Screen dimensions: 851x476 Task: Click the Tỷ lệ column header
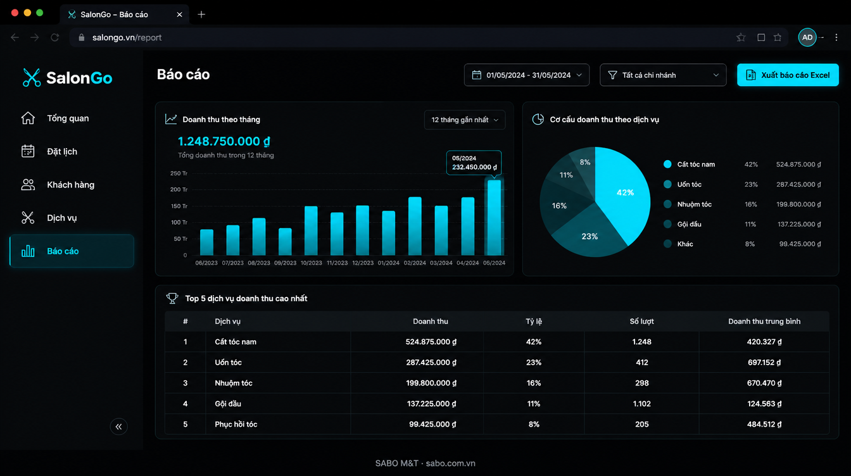pyautogui.click(x=534, y=322)
